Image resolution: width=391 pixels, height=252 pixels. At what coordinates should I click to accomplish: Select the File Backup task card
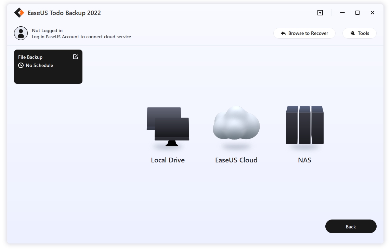coord(48,67)
